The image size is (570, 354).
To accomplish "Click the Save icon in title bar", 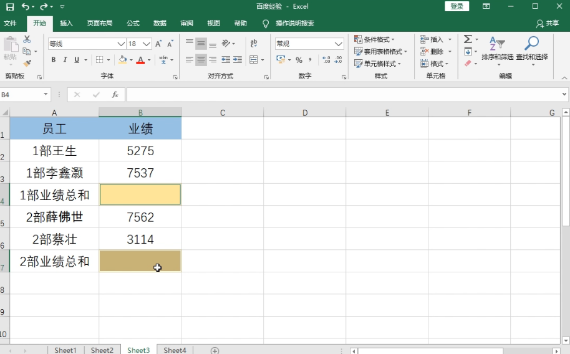I will click(10, 6).
